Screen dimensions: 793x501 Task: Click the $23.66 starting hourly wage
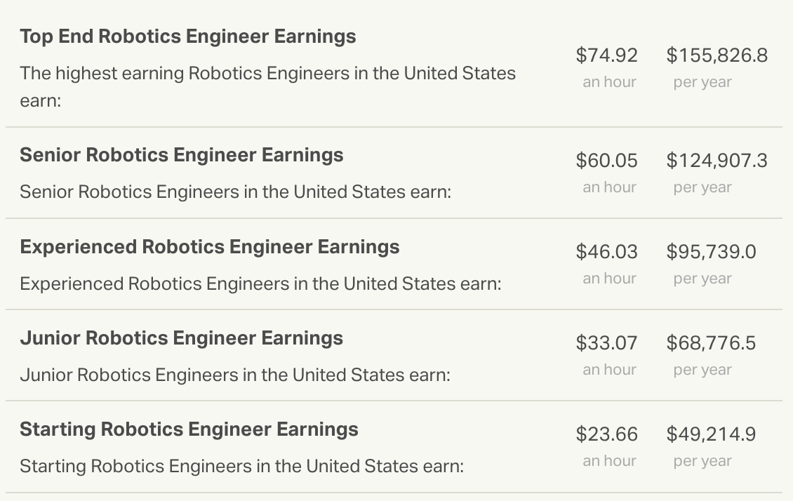pyautogui.click(x=606, y=434)
